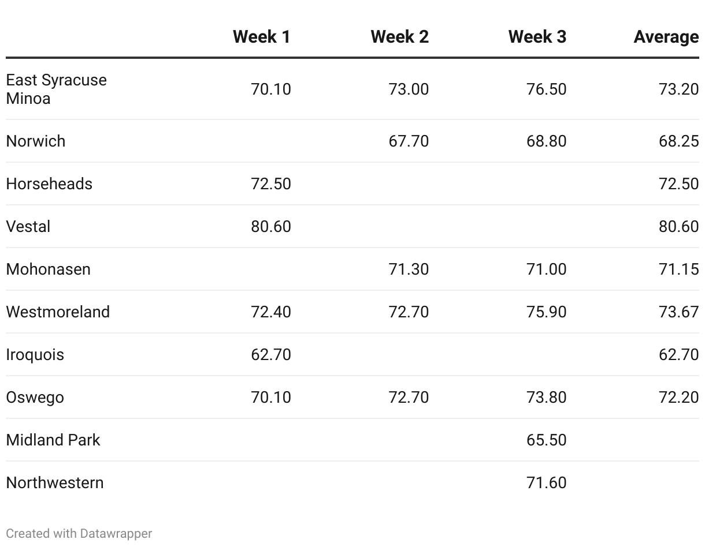Click the Oswego row label
This screenshot has width=705, height=547.
35,398
